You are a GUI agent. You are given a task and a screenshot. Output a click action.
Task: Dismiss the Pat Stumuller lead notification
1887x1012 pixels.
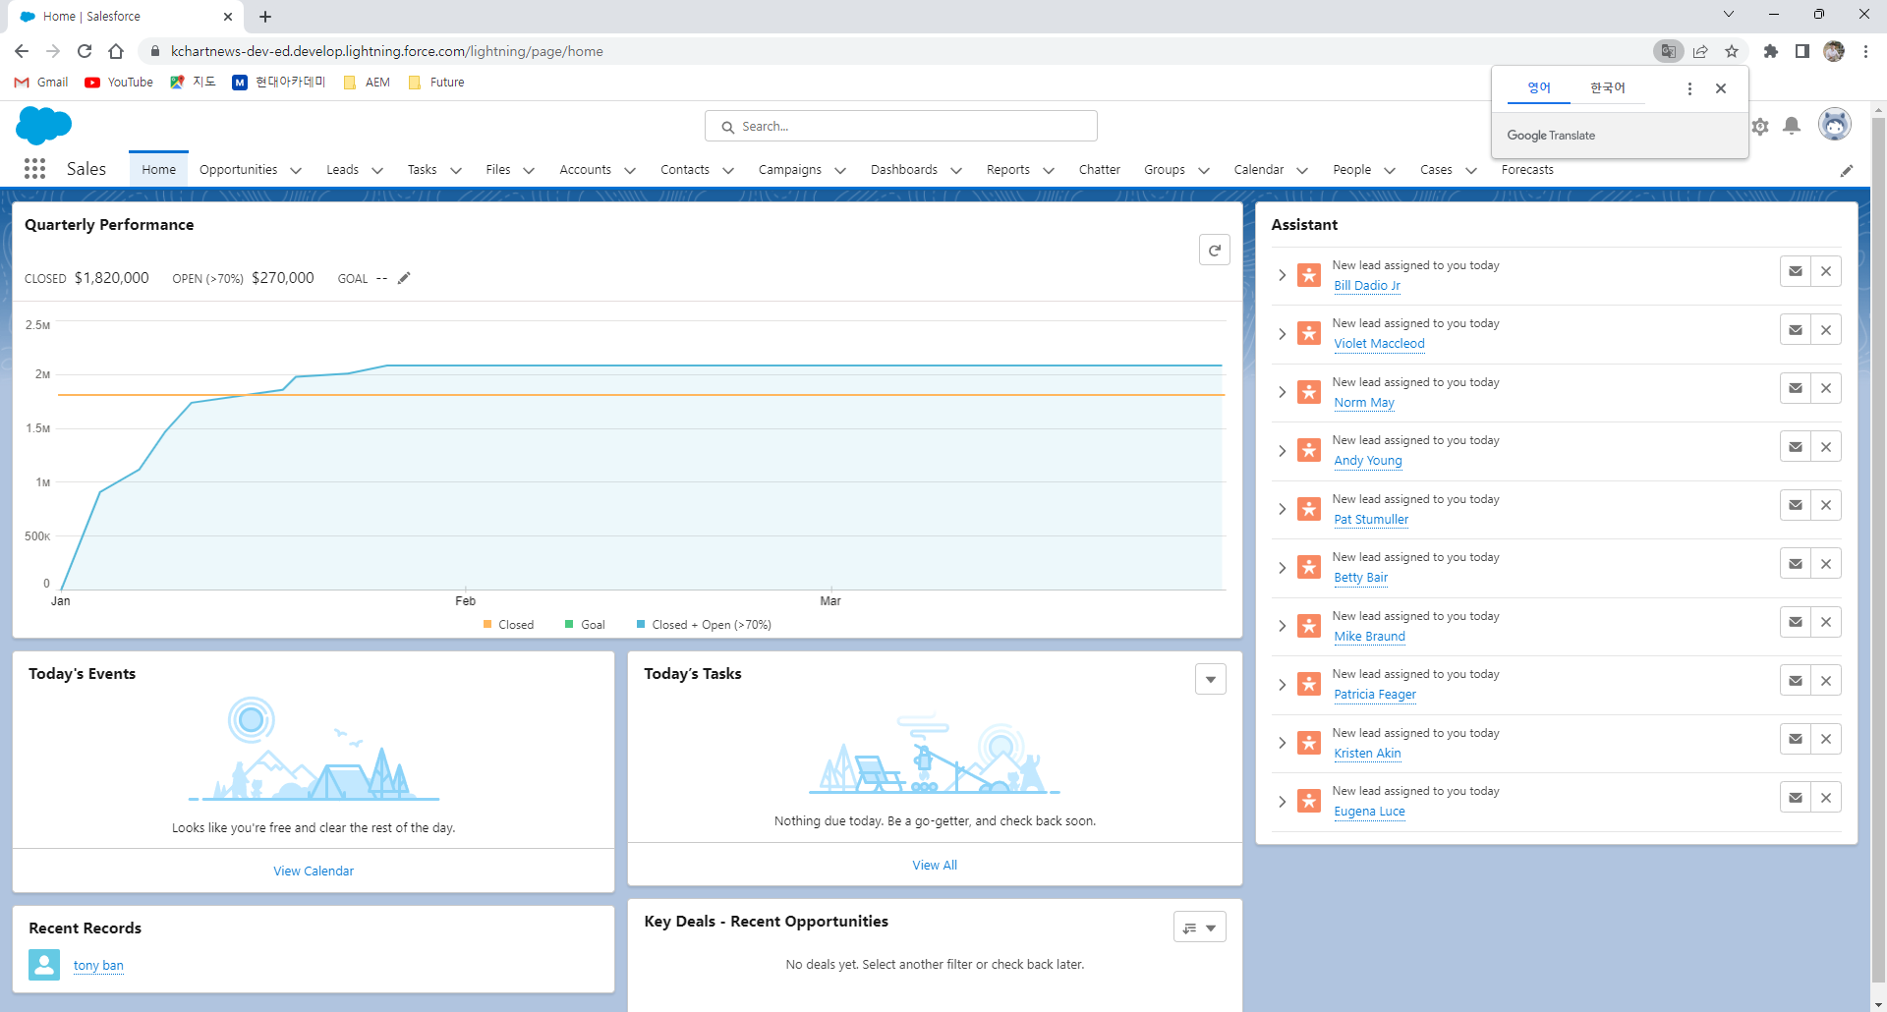point(1826,505)
